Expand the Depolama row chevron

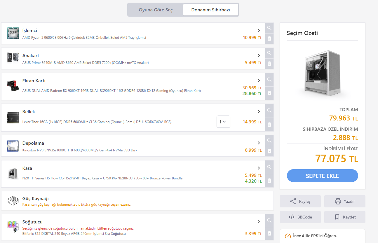tap(259, 143)
